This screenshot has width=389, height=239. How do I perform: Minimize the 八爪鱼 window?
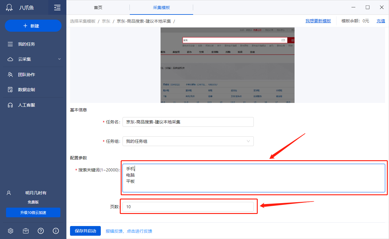pyautogui.click(x=353, y=8)
